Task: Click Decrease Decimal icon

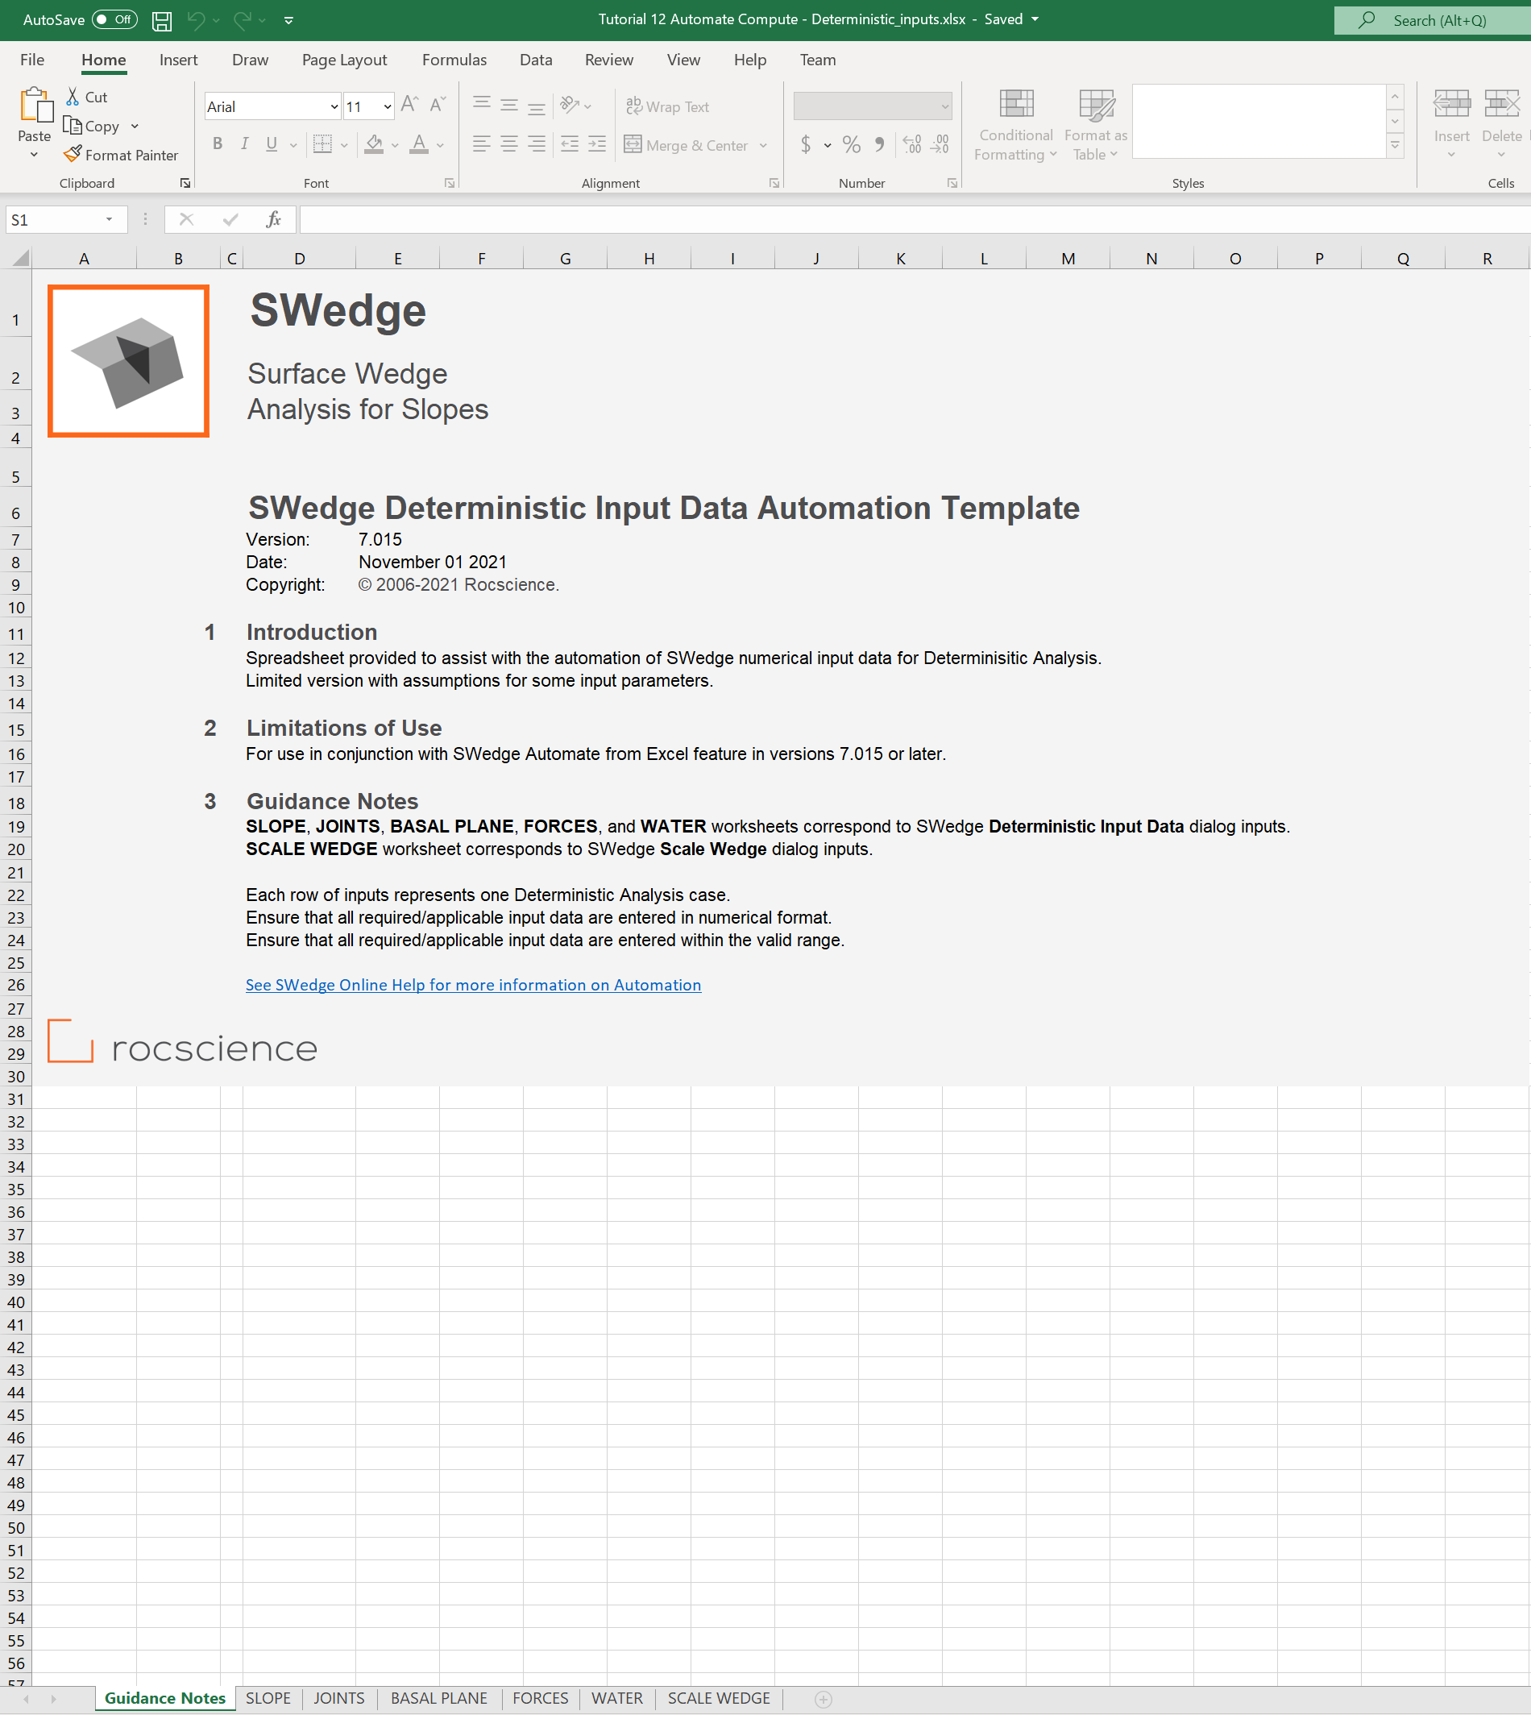Action: [940, 145]
